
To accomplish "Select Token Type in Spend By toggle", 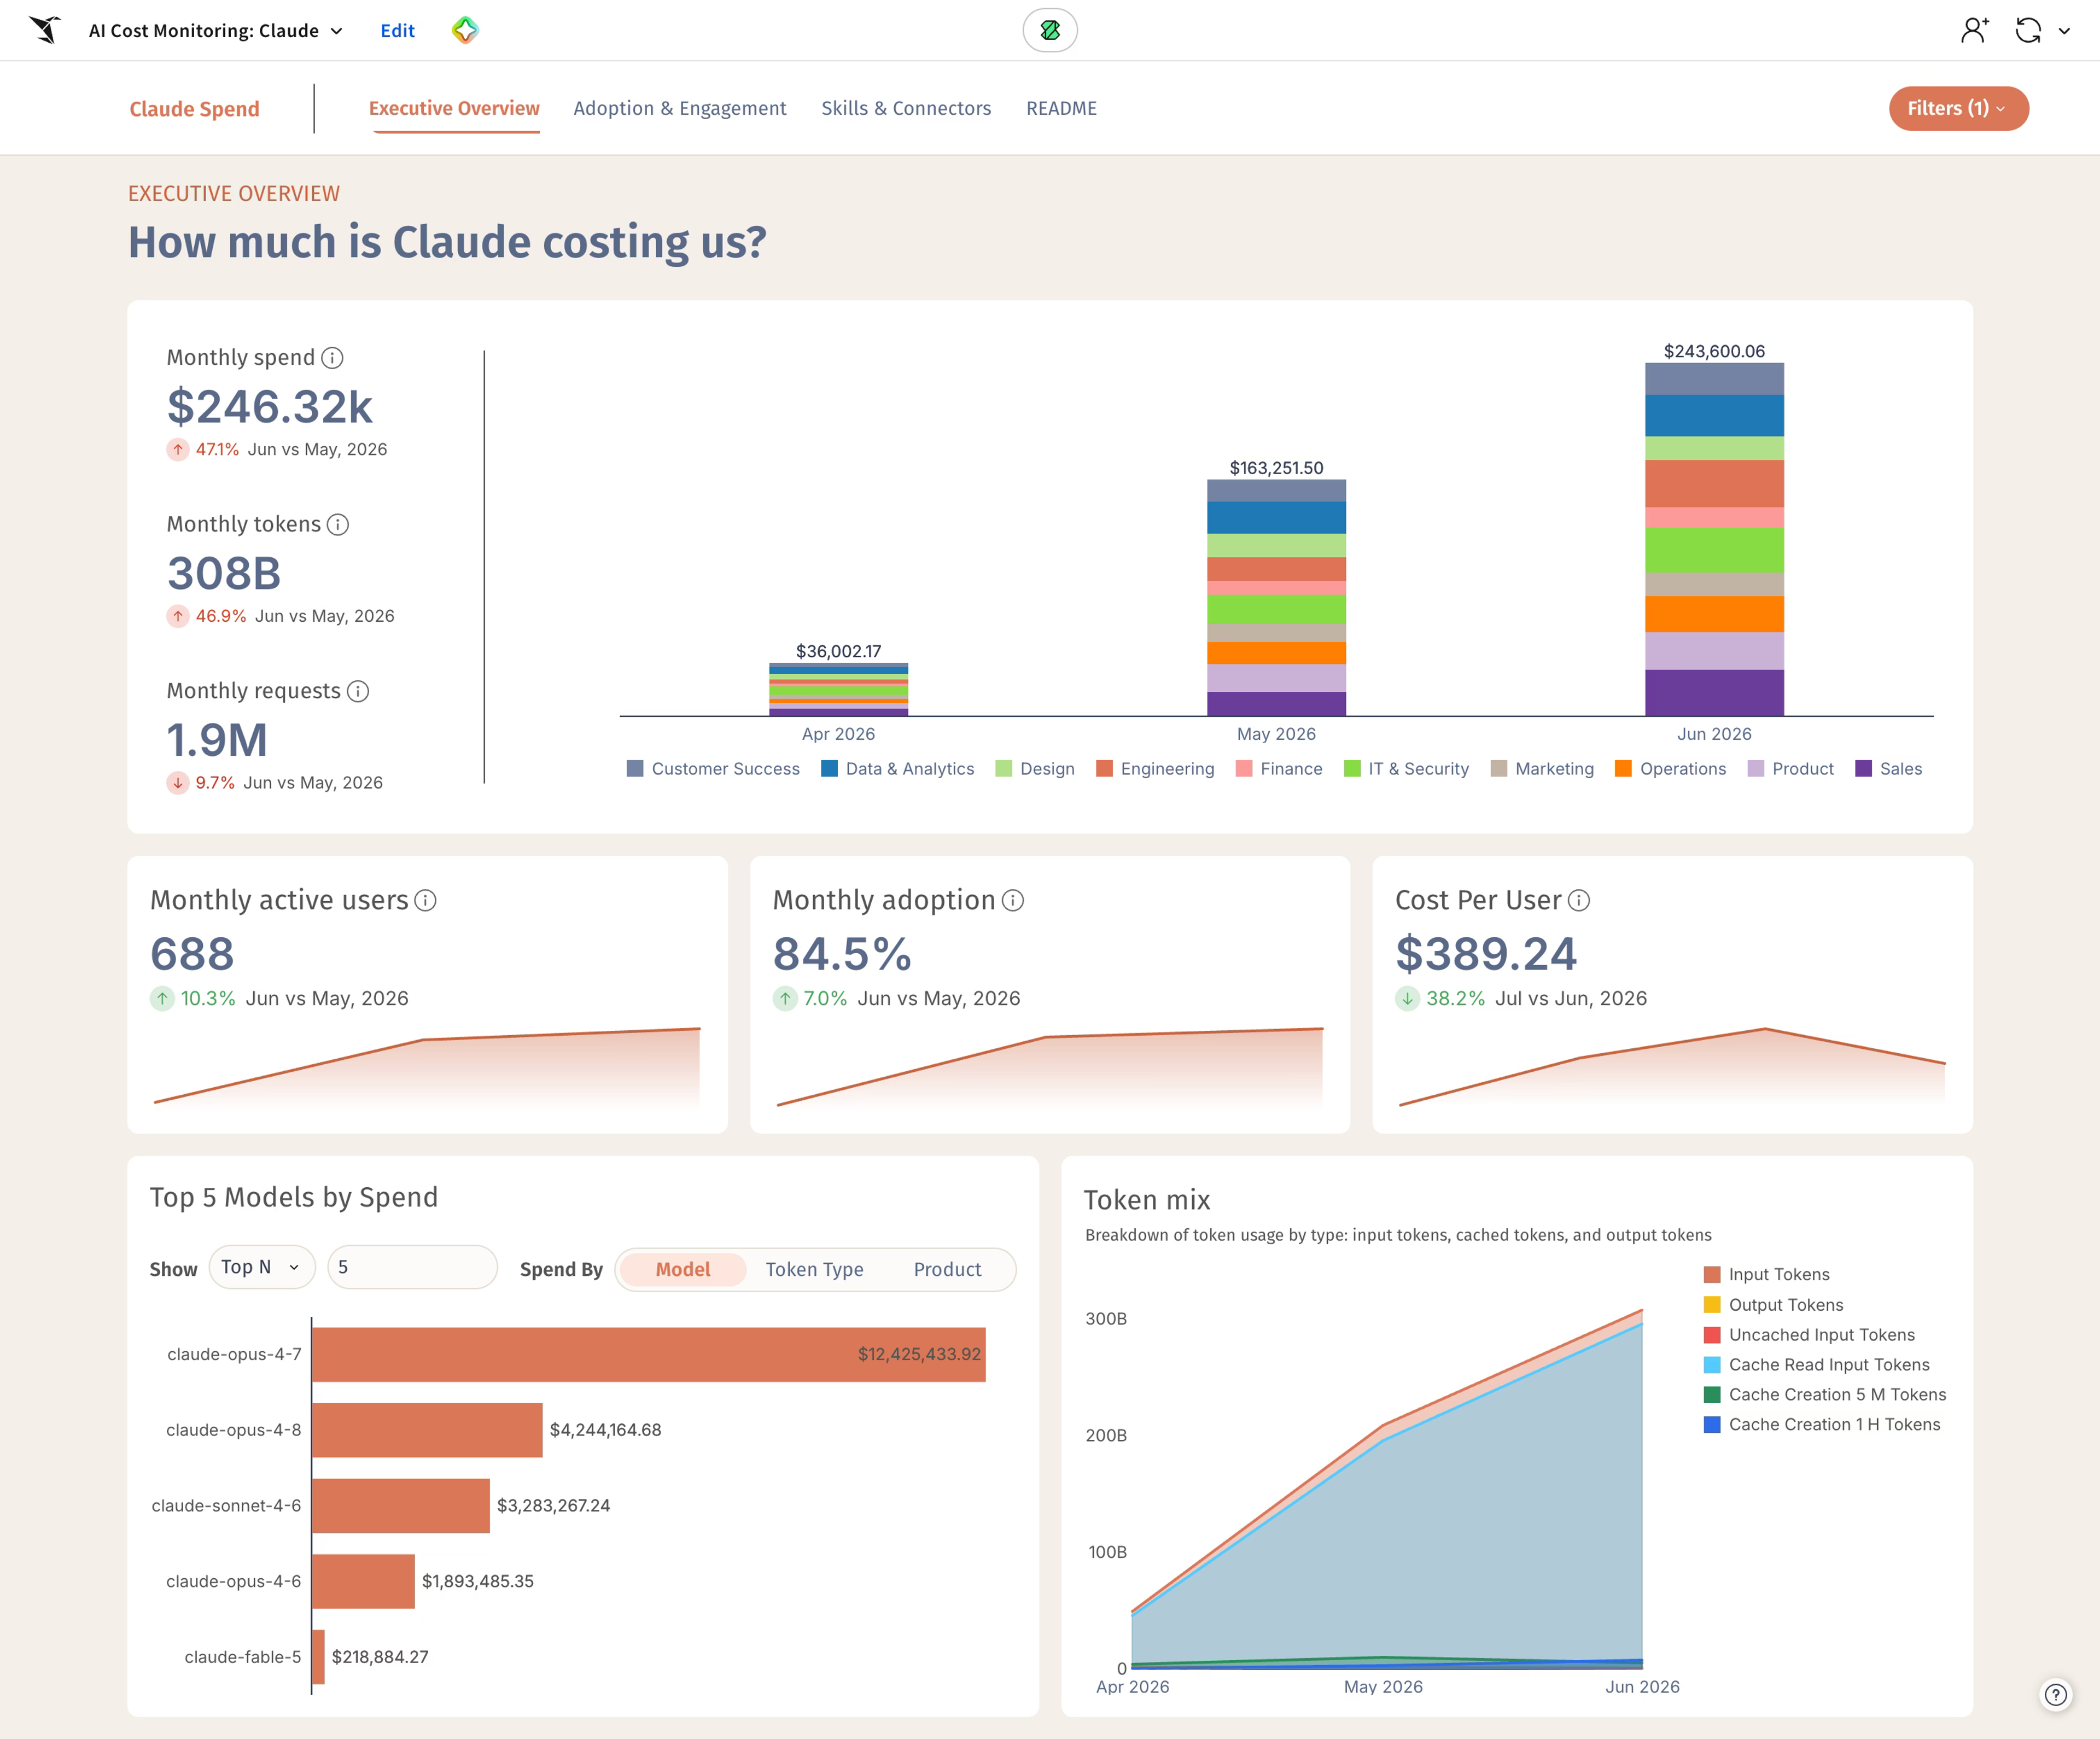I will point(814,1269).
